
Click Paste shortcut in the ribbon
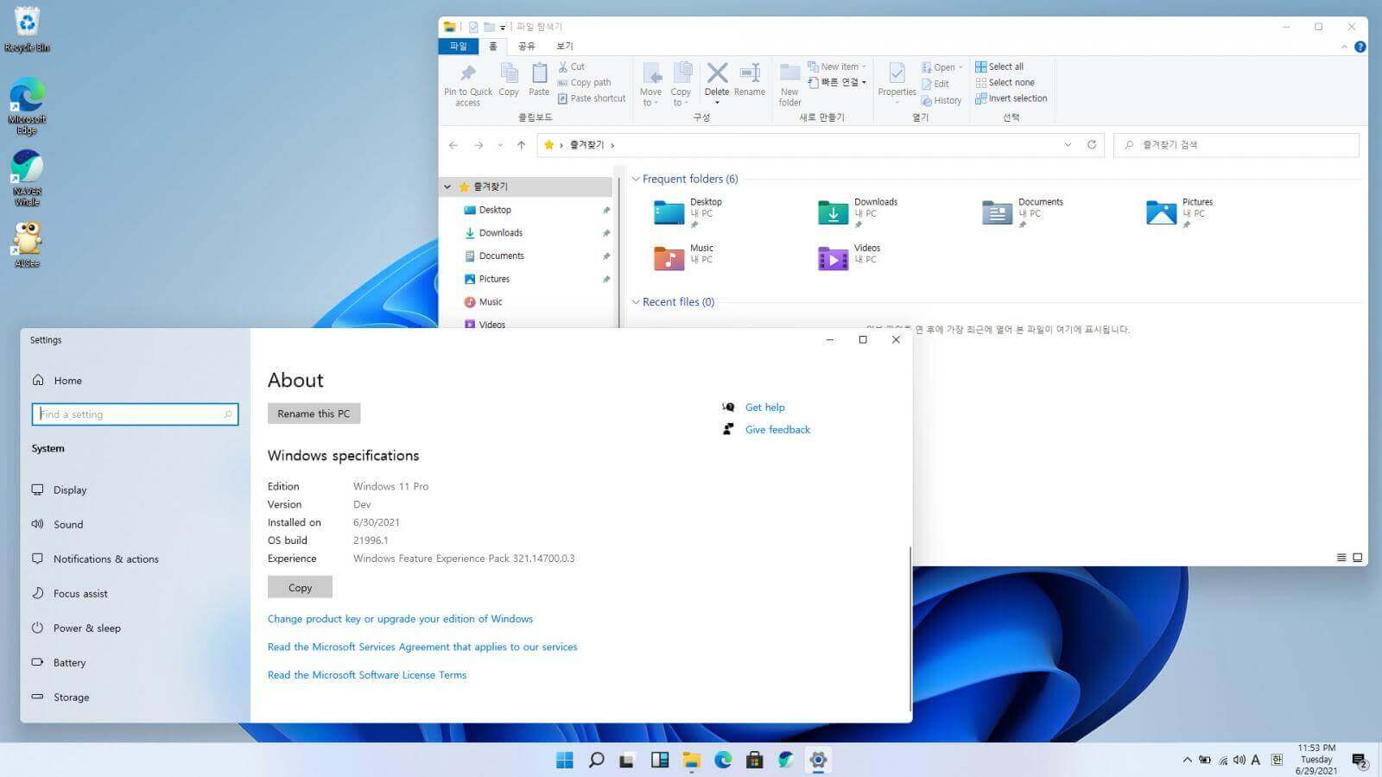coord(592,98)
